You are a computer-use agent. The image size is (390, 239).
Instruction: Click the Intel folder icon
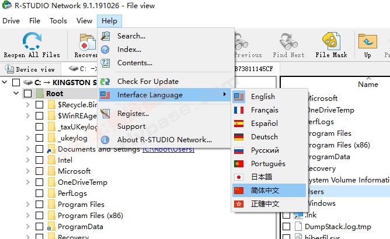click(51, 160)
